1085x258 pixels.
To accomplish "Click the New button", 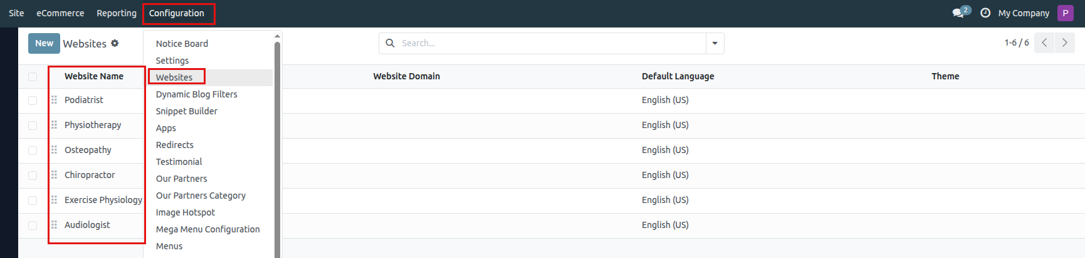I will pos(44,43).
